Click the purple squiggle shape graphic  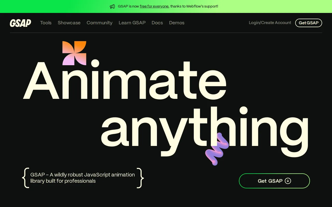[x=217, y=149]
